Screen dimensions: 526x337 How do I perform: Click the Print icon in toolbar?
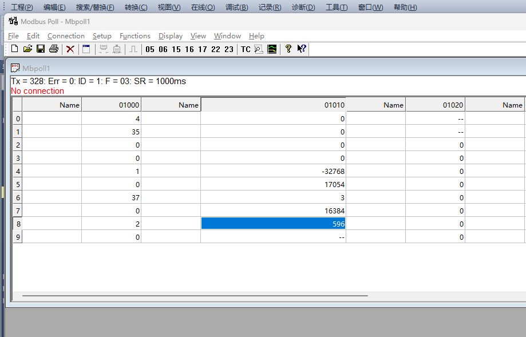pos(54,49)
